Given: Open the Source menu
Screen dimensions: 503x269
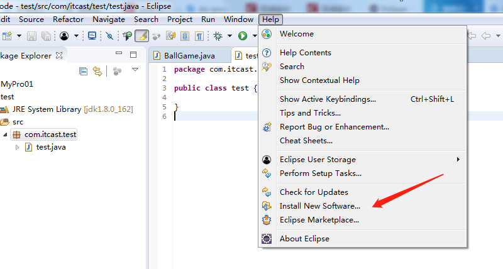Looking at the screenshot, I should [31, 19].
